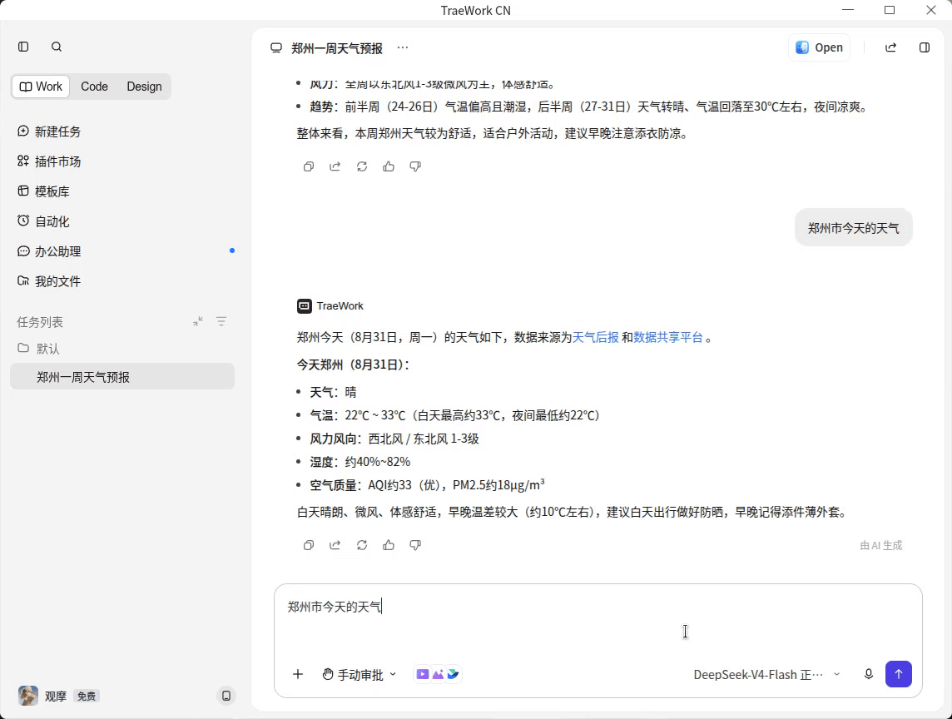Start voice input with microphone icon

(x=869, y=674)
